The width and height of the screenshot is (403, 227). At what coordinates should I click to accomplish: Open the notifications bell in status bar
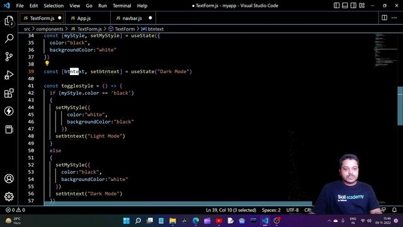click(394, 210)
